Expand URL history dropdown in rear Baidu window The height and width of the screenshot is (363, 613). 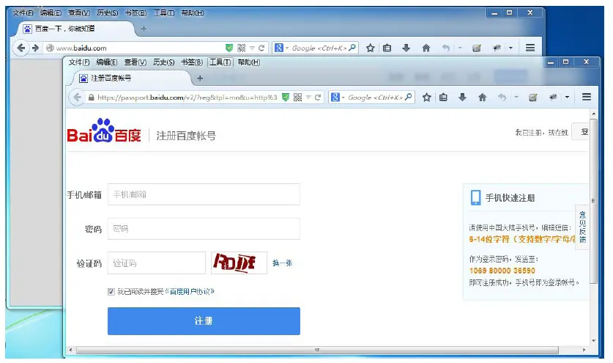252,48
